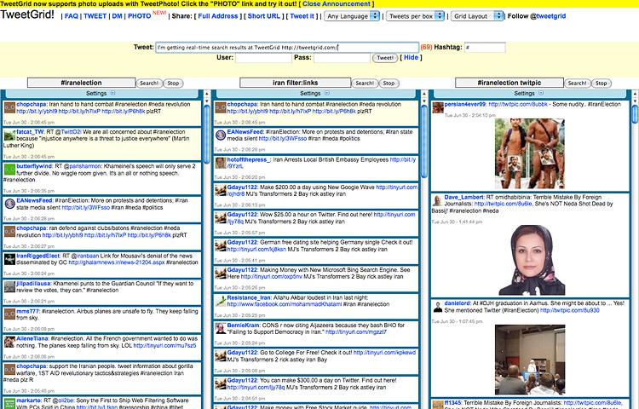This screenshot has height=409, width=639.
Task: Open Dave_Lambert twitpic portrait thumbnail
Action: tap(531, 260)
